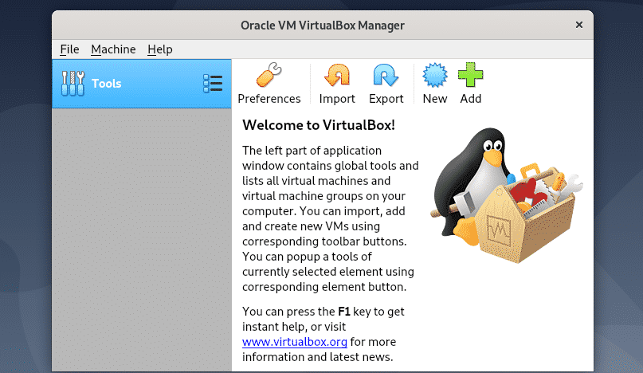Click the Welcome to VirtualBox! heading
Viewport: 643px width, 373px height.
319,125
